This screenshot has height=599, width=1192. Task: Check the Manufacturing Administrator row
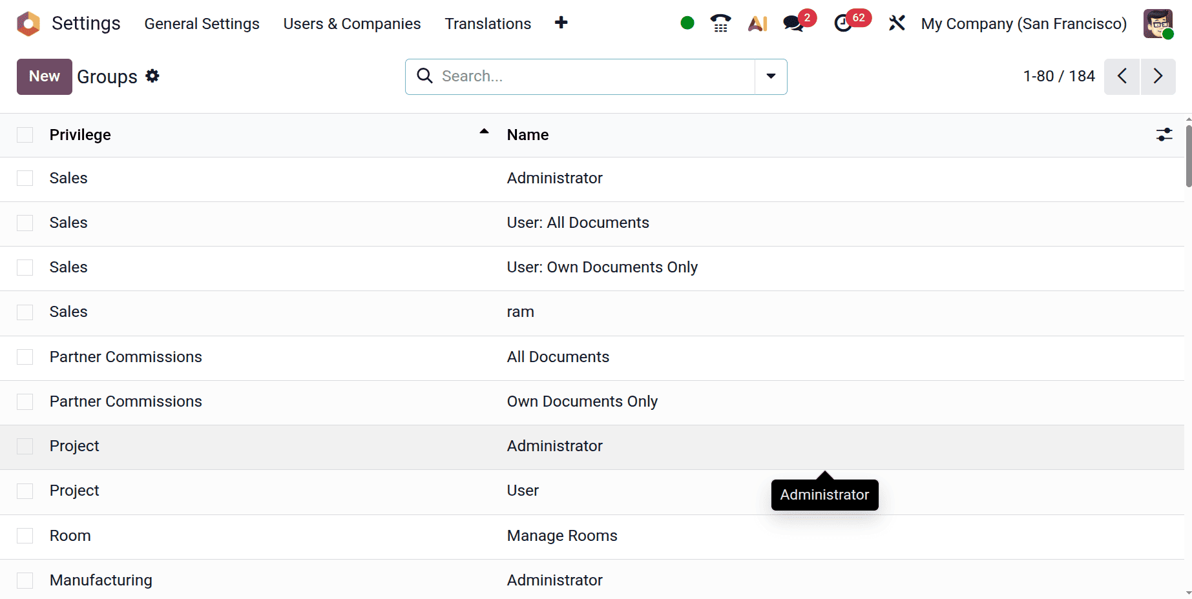click(25, 580)
